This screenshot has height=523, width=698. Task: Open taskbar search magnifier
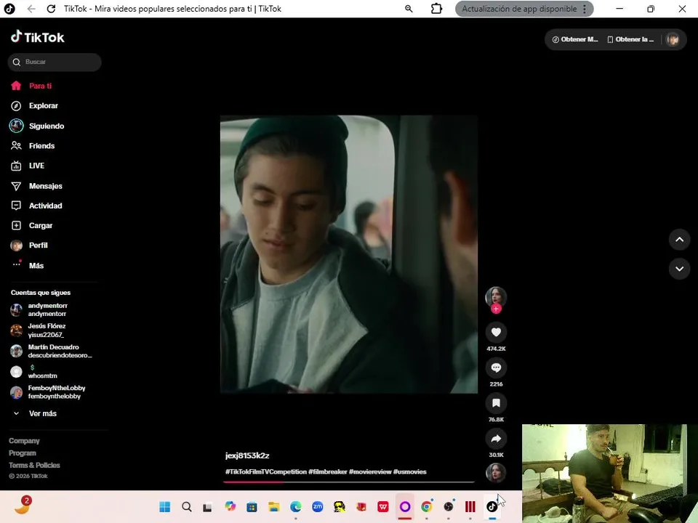click(187, 506)
